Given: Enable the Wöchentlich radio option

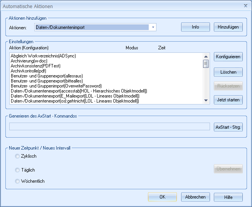Looking at the screenshot, I should [17, 181].
